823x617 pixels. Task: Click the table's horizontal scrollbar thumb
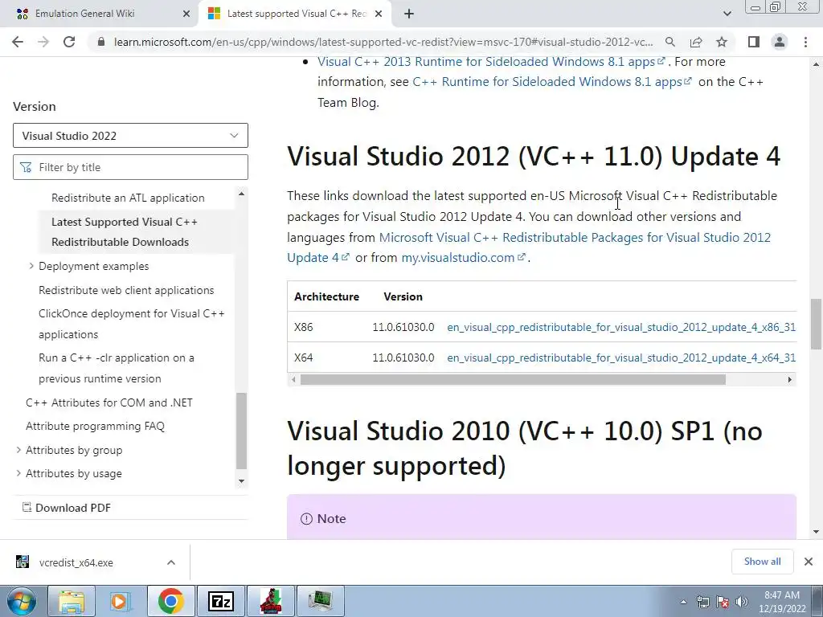pyautogui.click(x=513, y=379)
